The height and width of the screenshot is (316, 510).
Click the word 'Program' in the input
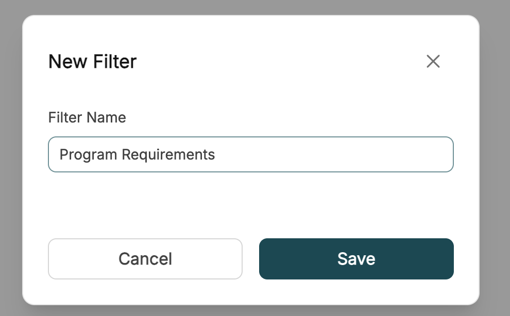point(88,155)
